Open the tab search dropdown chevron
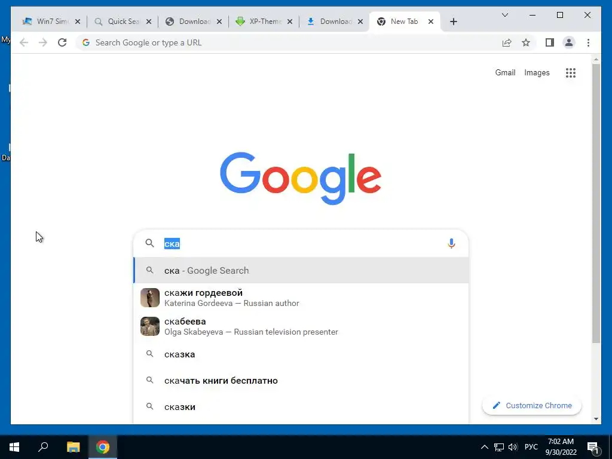Screen dimensions: 612x459 point(504,15)
